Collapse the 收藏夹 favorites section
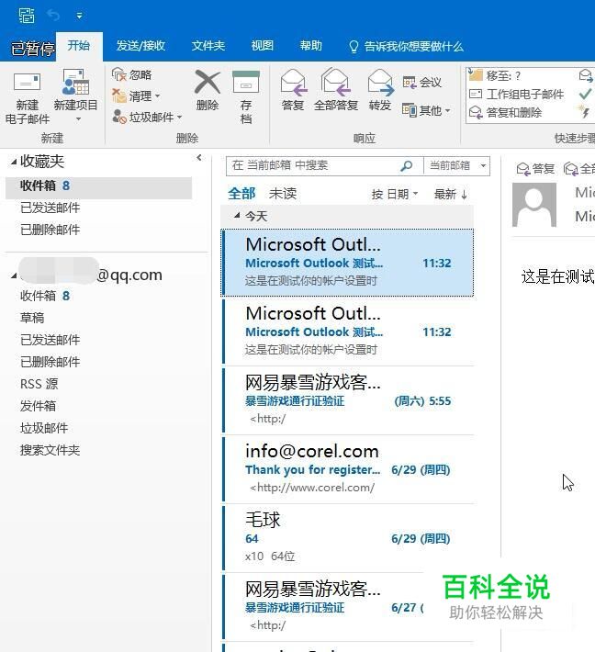595x652 pixels. coord(14,163)
